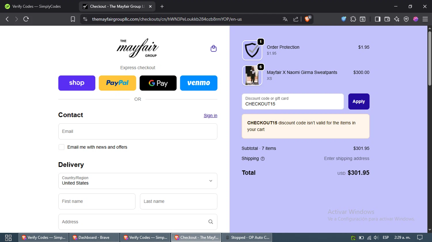
Task: Open new browser tab plus button
Action: point(162,6)
